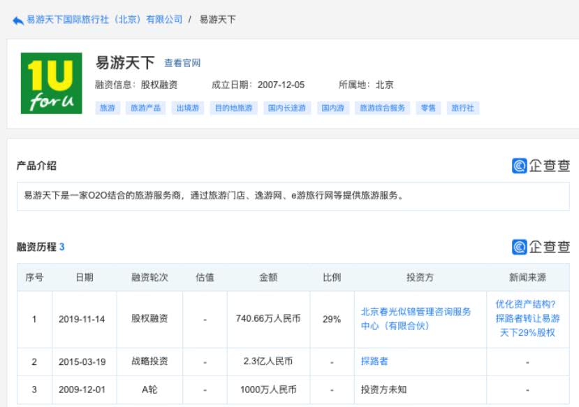Viewport: 579px width, 407px height.
Task: Click the 融资轮次 column header
Action: click(x=149, y=277)
